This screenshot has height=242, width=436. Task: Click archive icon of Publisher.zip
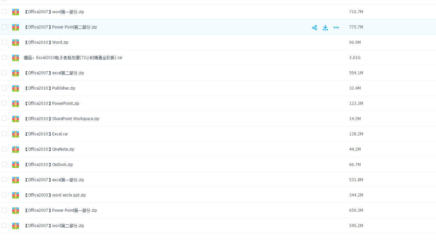coord(16,88)
